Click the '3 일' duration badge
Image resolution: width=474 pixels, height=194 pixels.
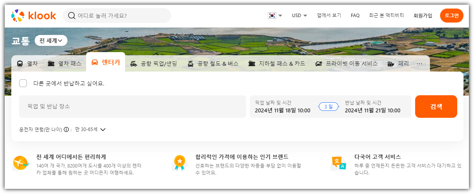pos(329,107)
